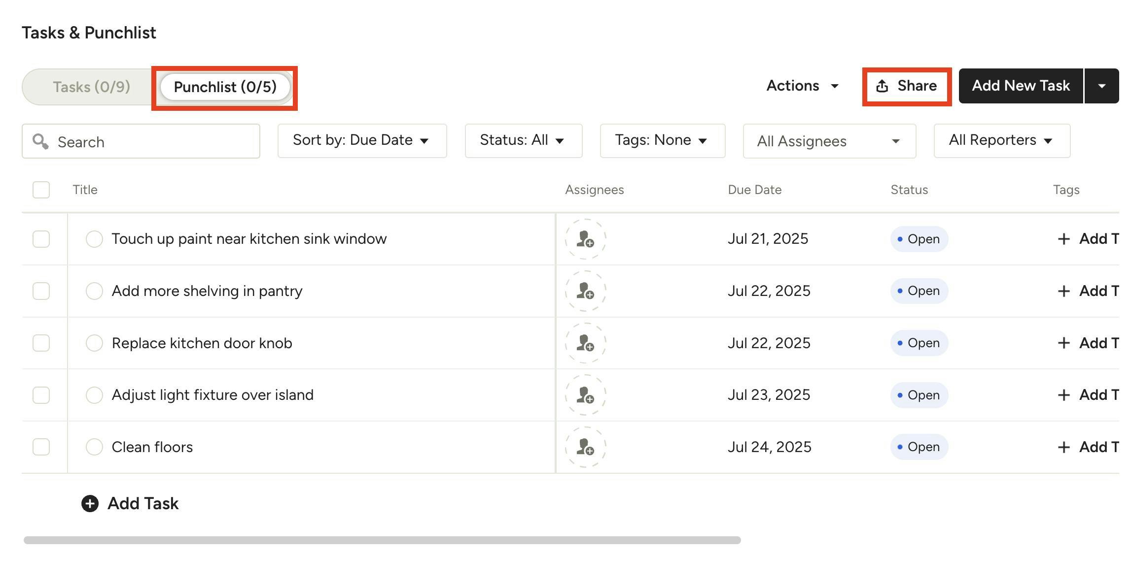Click assignee icon for Touch up paint task
1132x587 pixels.
[x=585, y=239]
